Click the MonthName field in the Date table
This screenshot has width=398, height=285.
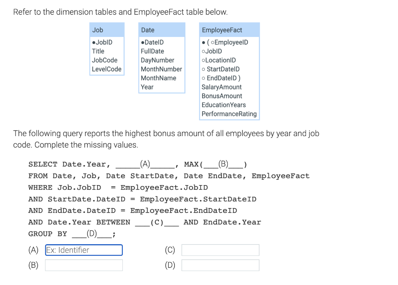157,78
